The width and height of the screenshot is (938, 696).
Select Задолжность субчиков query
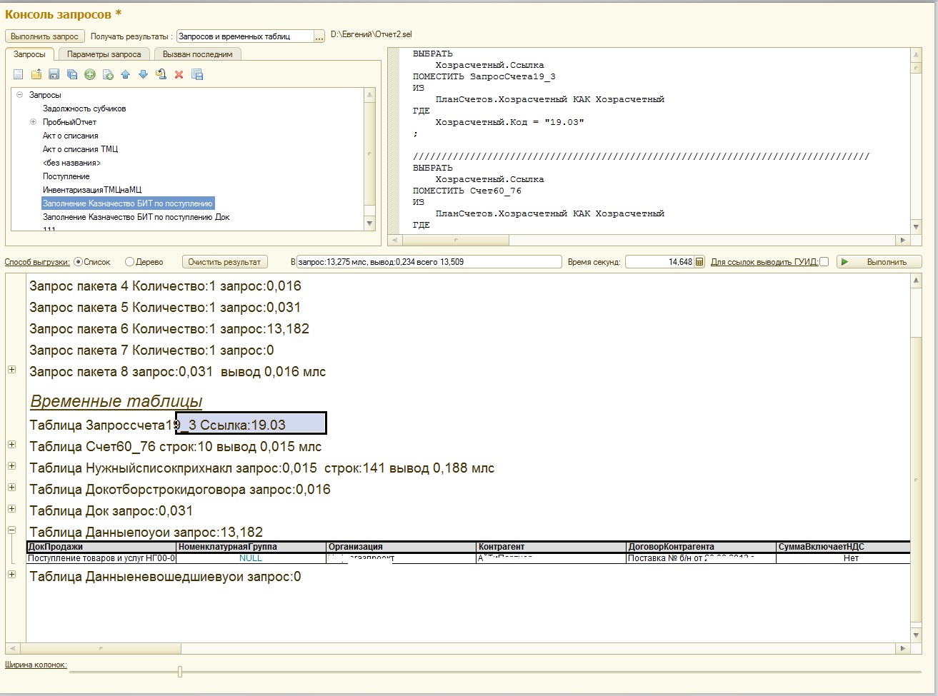84,109
